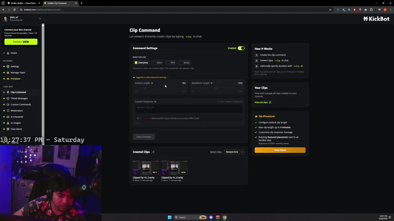Check the Subs option
This screenshot has height=221, width=394.
155,63
